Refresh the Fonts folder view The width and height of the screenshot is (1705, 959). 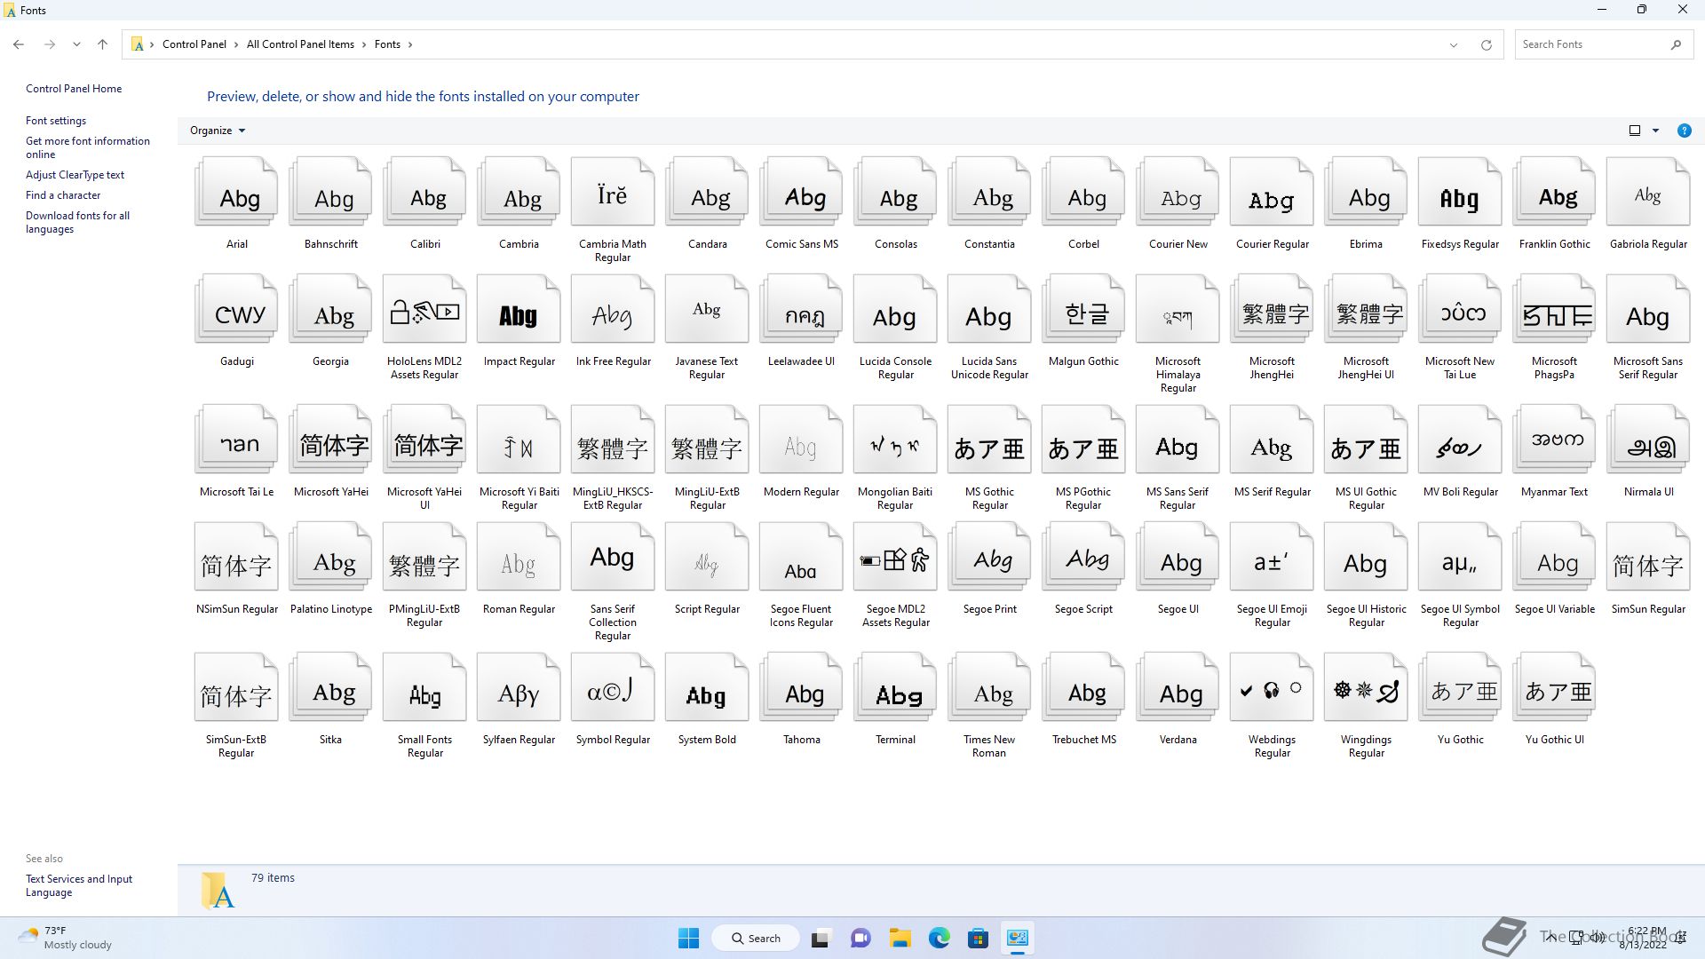(x=1486, y=44)
